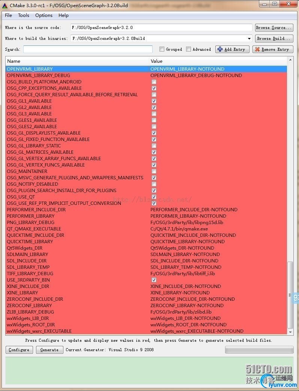Click the red X Remove Entry icon
This screenshot has width=299, height=391.
[257, 49]
